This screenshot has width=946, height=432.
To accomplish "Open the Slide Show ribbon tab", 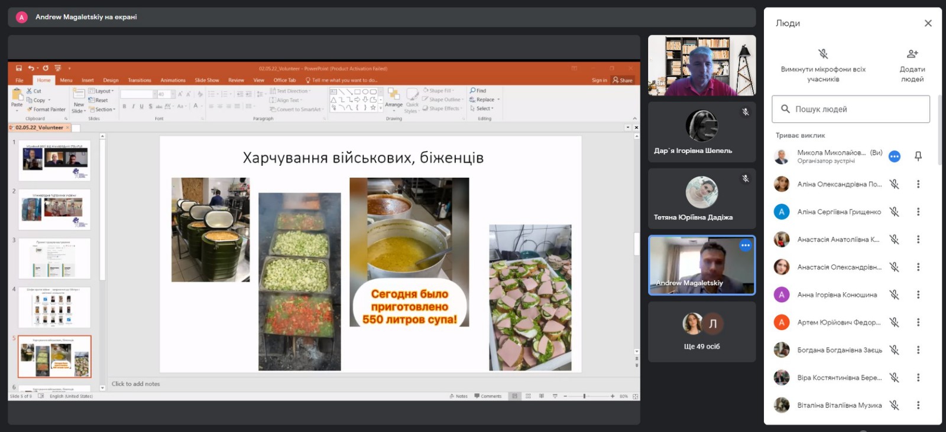I will 207,80.
